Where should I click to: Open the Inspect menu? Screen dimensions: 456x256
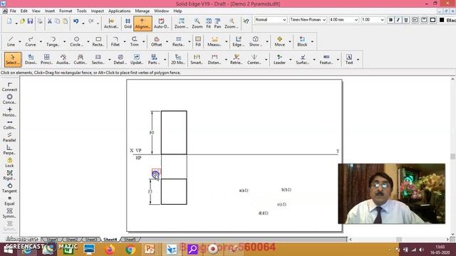point(98,11)
